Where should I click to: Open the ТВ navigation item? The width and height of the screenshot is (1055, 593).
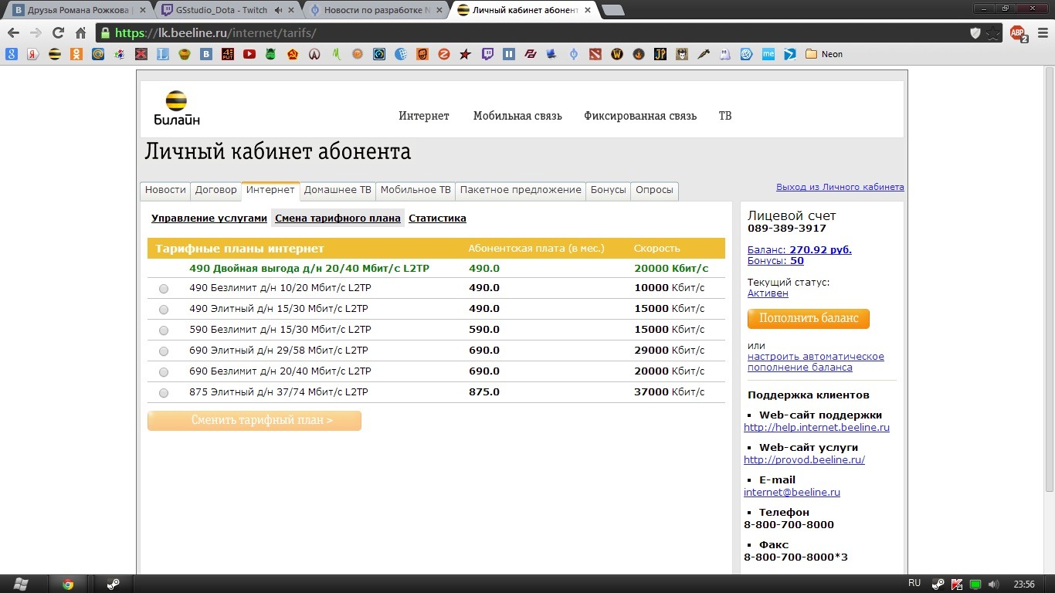[725, 116]
